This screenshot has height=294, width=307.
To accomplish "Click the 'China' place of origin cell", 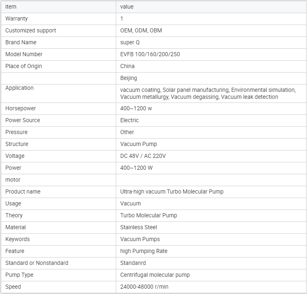I will [127, 66].
